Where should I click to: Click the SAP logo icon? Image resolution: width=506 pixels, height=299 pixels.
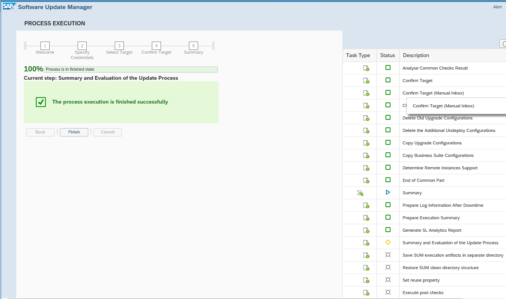pyautogui.click(x=9, y=6)
